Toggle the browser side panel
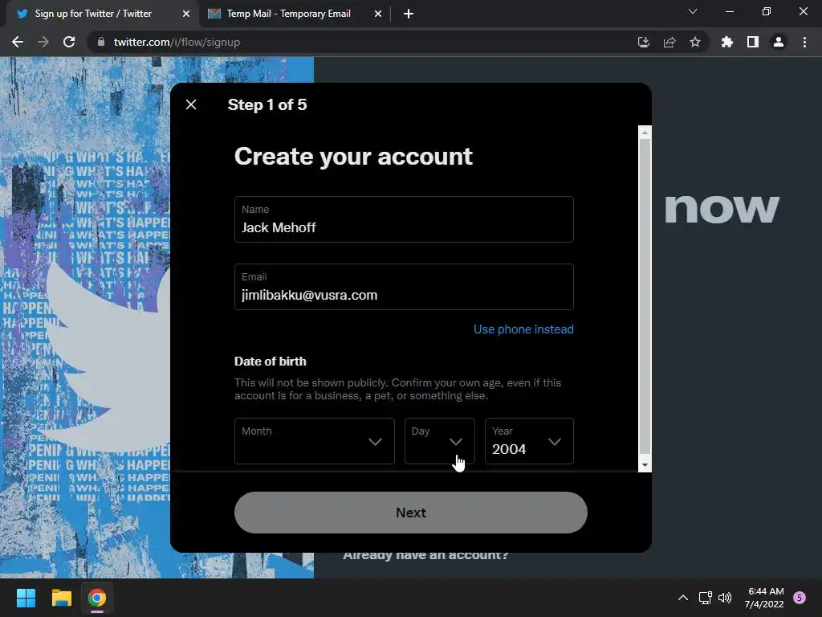Image resolution: width=822 pixels, height=617 pixels. (753, 42)
